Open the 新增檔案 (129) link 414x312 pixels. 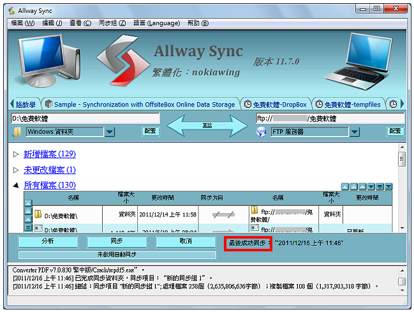click(x=50, y=154)
